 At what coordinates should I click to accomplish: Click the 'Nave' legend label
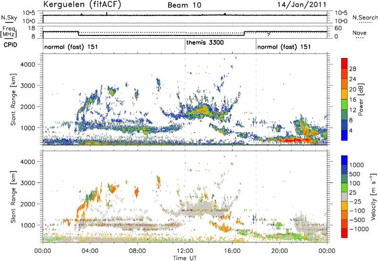(360, 33)
